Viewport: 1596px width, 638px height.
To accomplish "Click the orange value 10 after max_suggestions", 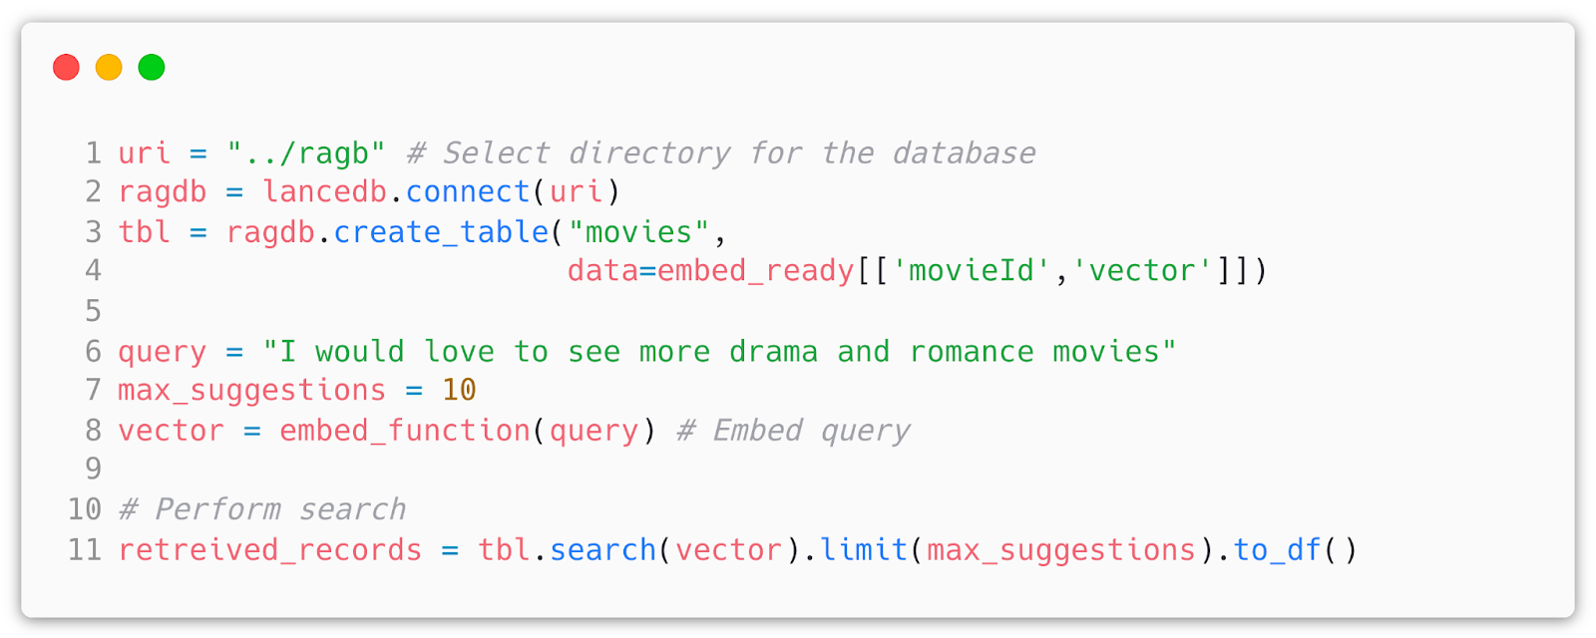I will pos(459,391).
